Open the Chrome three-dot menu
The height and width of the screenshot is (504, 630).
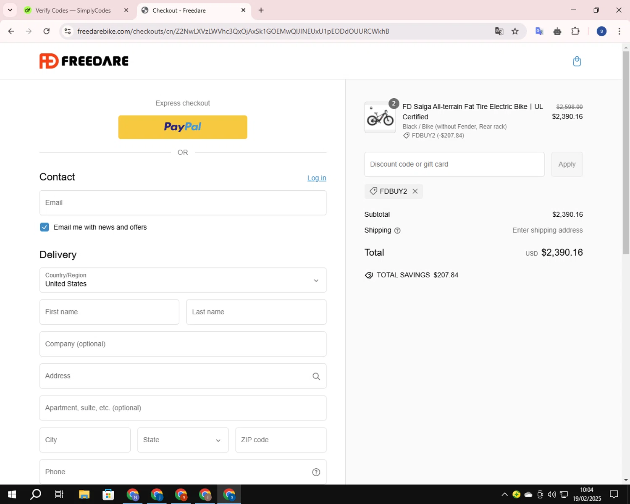coord(619,31)
